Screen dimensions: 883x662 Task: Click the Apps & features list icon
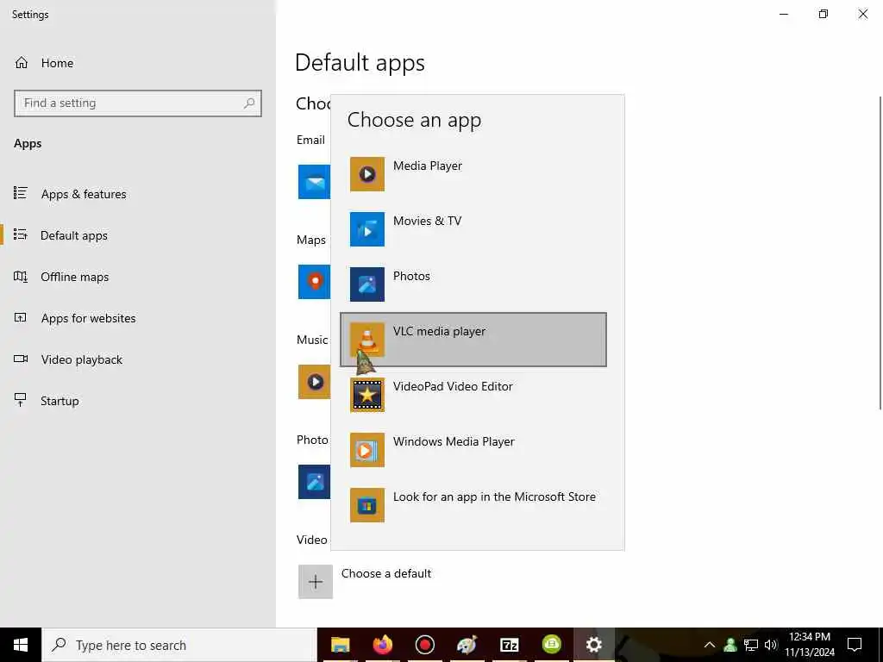pyautogui.click(x=21, y=193)
